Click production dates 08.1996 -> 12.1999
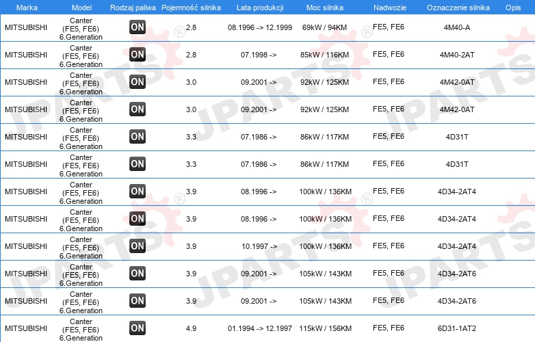535x342 pixels. point(260,27)
